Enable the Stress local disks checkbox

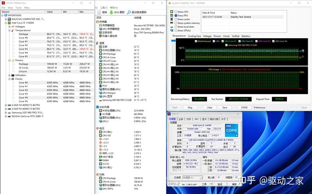click(x=176, y=26)
